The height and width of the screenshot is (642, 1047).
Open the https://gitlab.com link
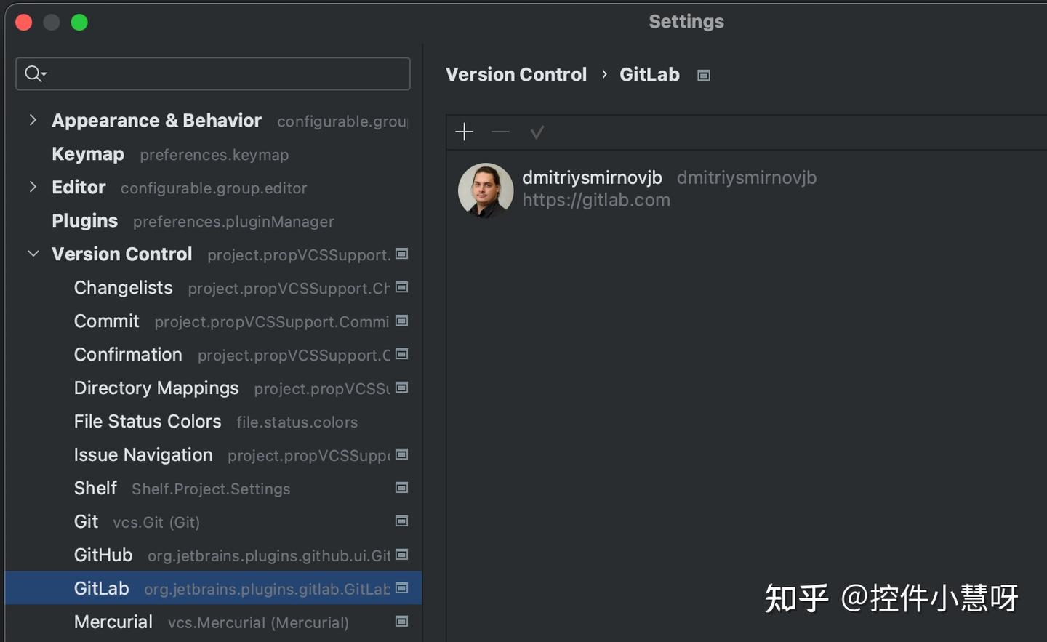[596, 200]
